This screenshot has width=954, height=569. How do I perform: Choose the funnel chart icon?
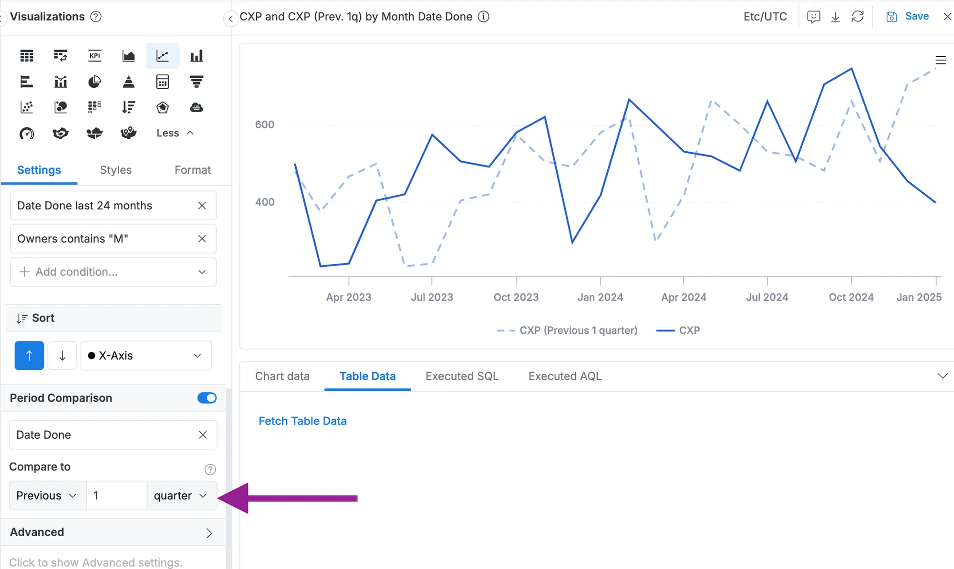[197, 82]
